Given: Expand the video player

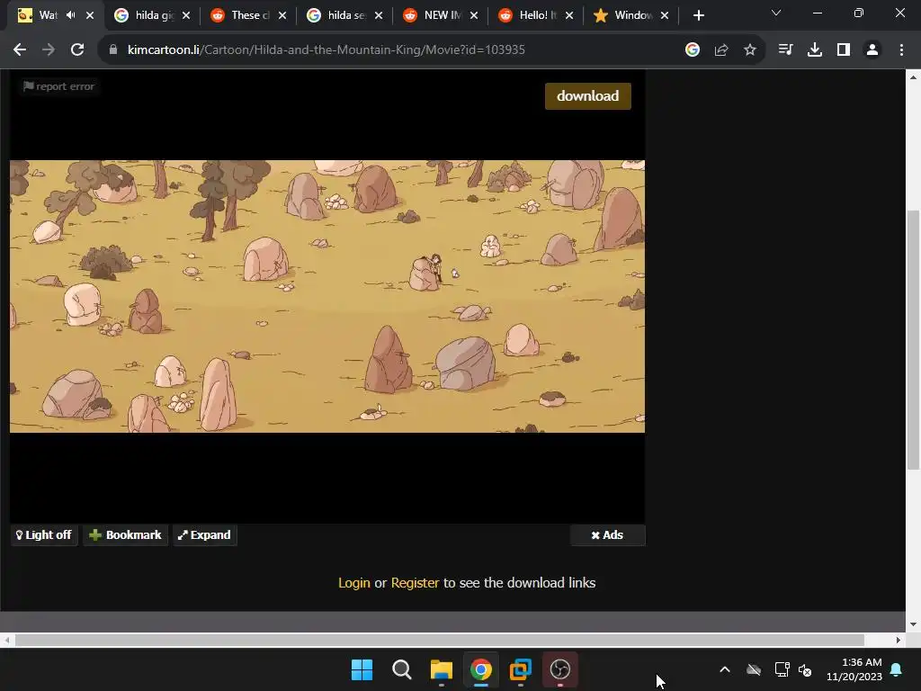Looking at the screenshot, I should pos(205,535).
